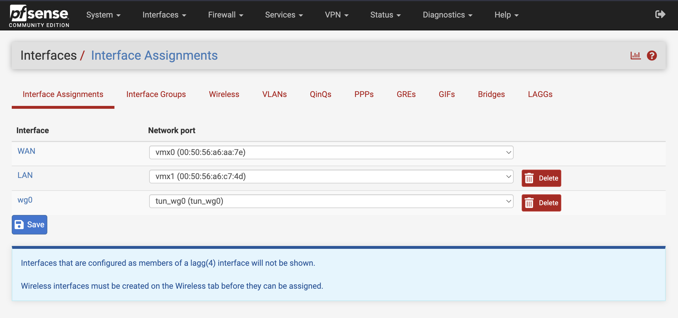Save the interface assignments
This screenshot has height=318, width=678.
(x=30, y=224)
